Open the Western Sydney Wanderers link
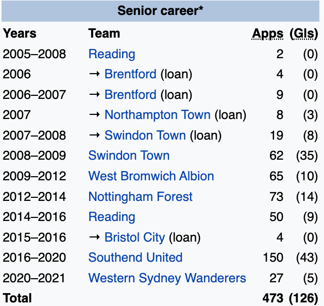 pos(167,278)
